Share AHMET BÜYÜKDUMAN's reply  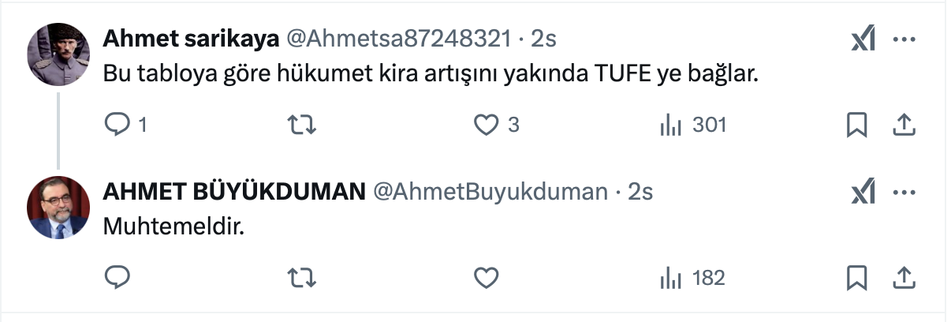904,278
